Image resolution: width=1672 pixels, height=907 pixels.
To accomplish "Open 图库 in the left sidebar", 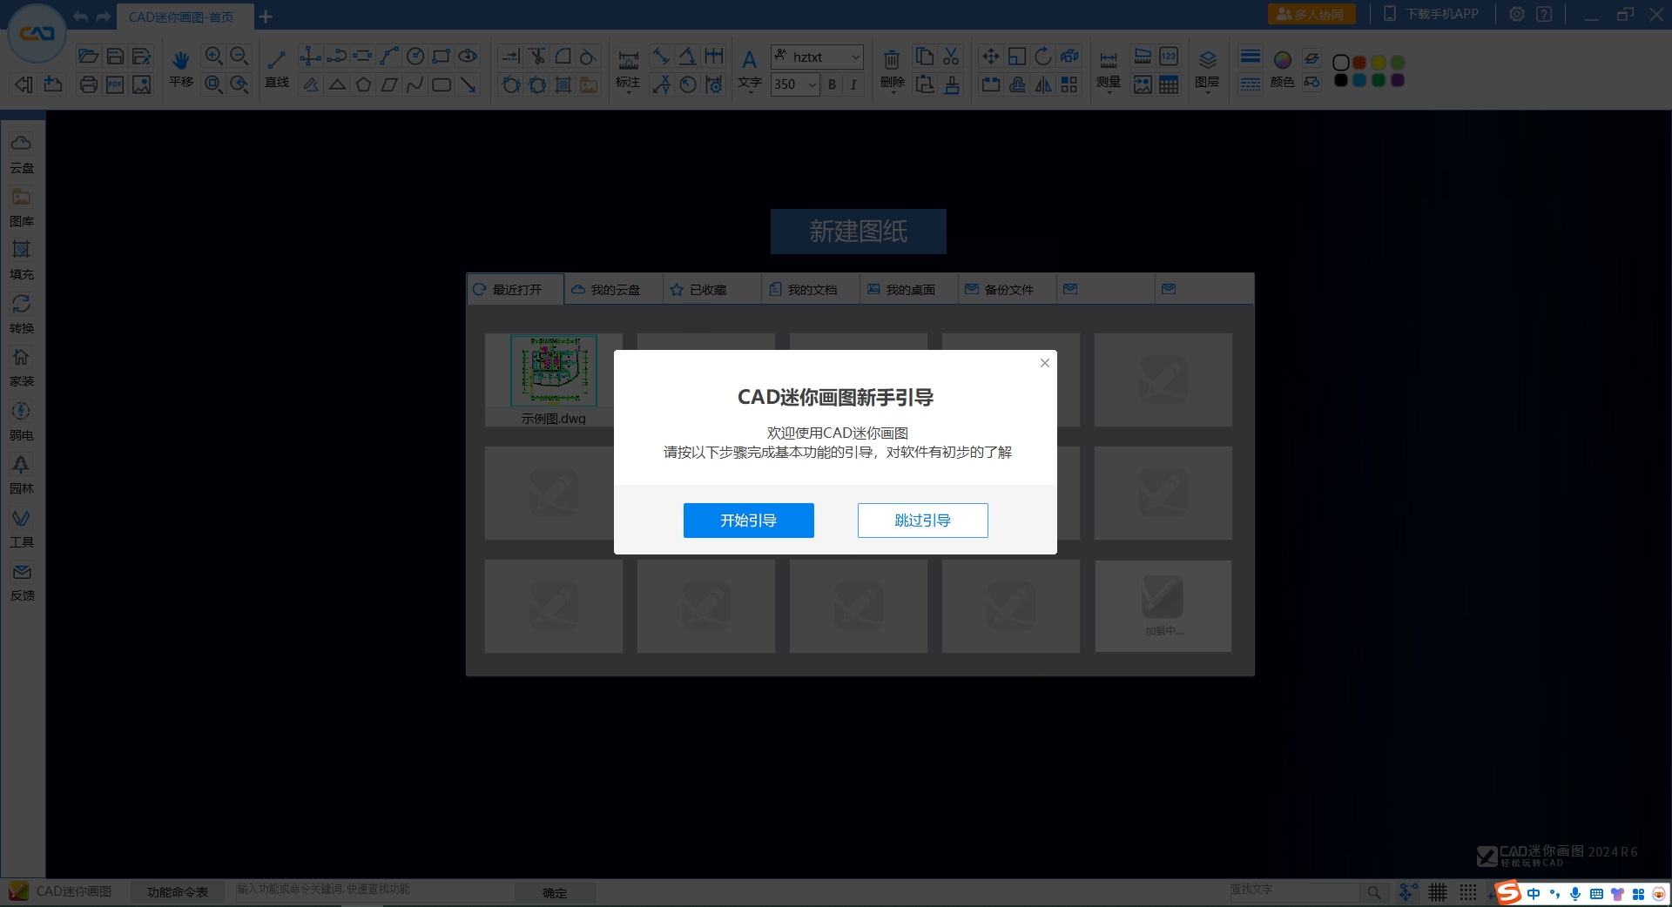I will (x=22, y=207).
